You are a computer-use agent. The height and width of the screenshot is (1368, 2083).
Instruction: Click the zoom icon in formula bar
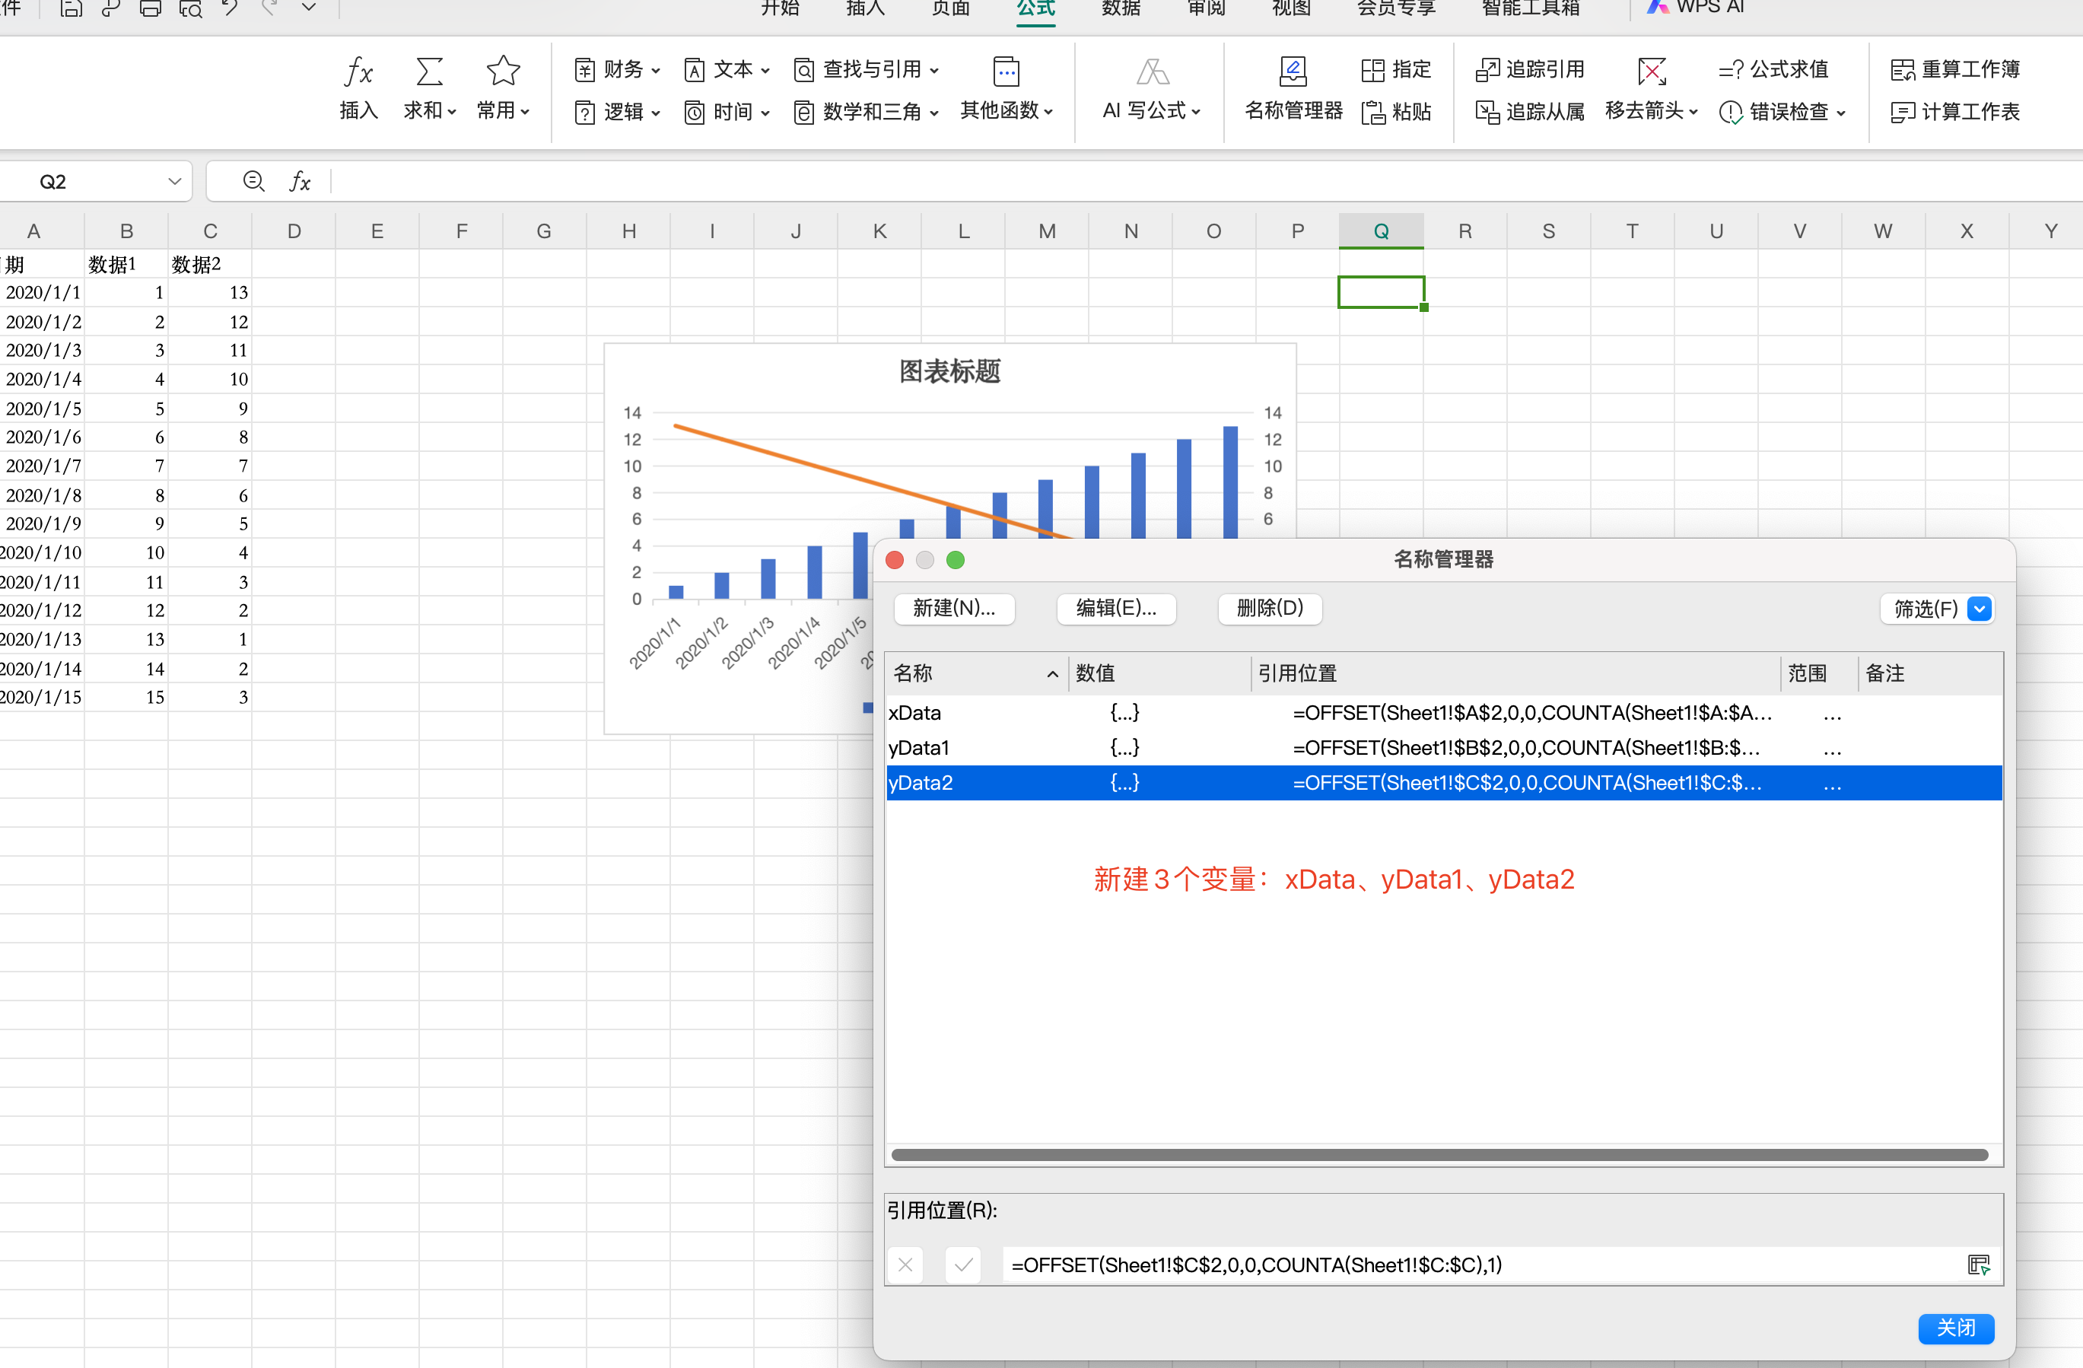[x=254, y=181]
